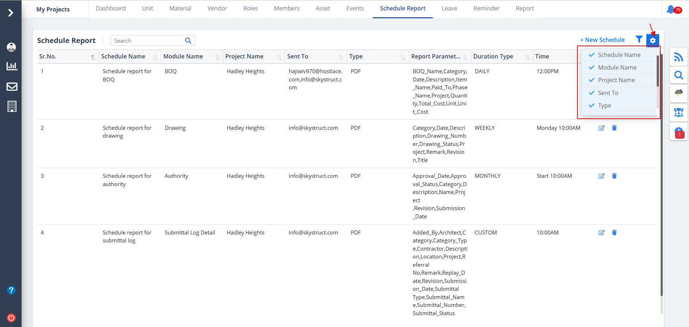Viewport: 689px width, 327px height.
Task: Open the mail icon in left sidebar
Action: pos(12,86)
